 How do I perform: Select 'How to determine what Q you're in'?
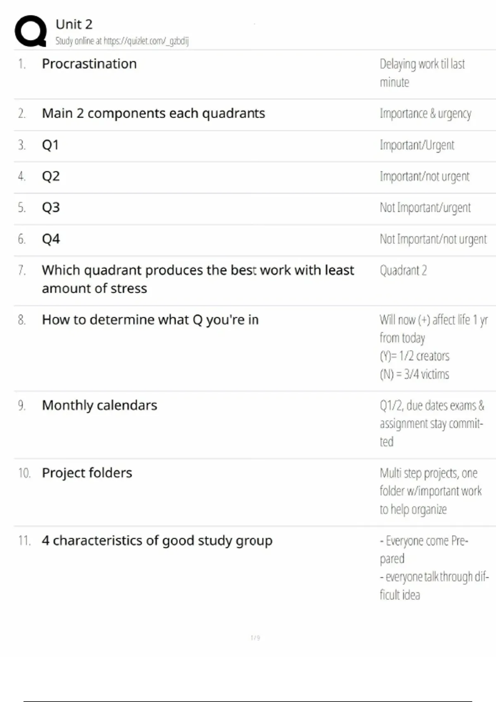point(150,320)
